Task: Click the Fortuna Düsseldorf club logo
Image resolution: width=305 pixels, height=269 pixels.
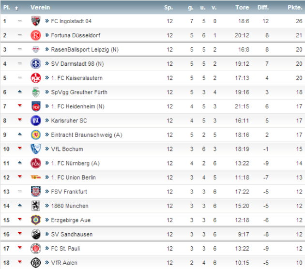Action: pyautogui.click(x=35, y=35)
